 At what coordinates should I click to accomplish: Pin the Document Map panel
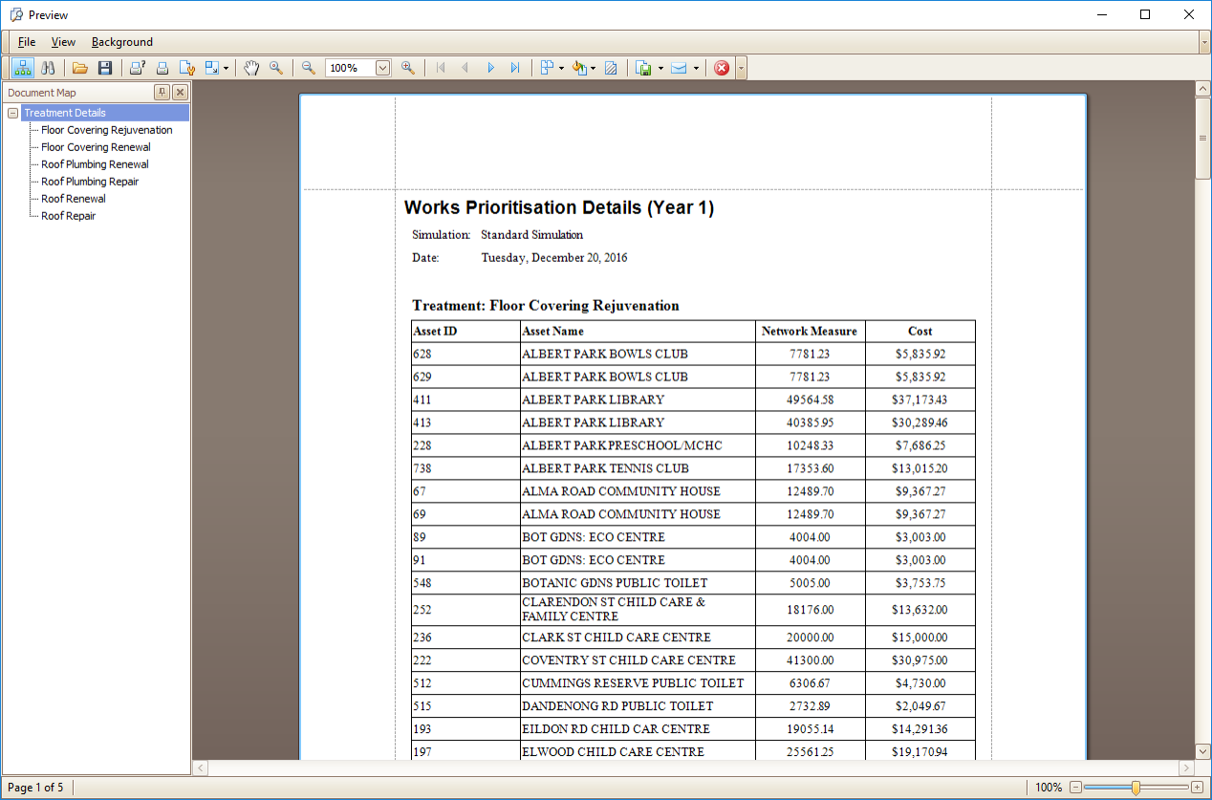tap(162, 93)
